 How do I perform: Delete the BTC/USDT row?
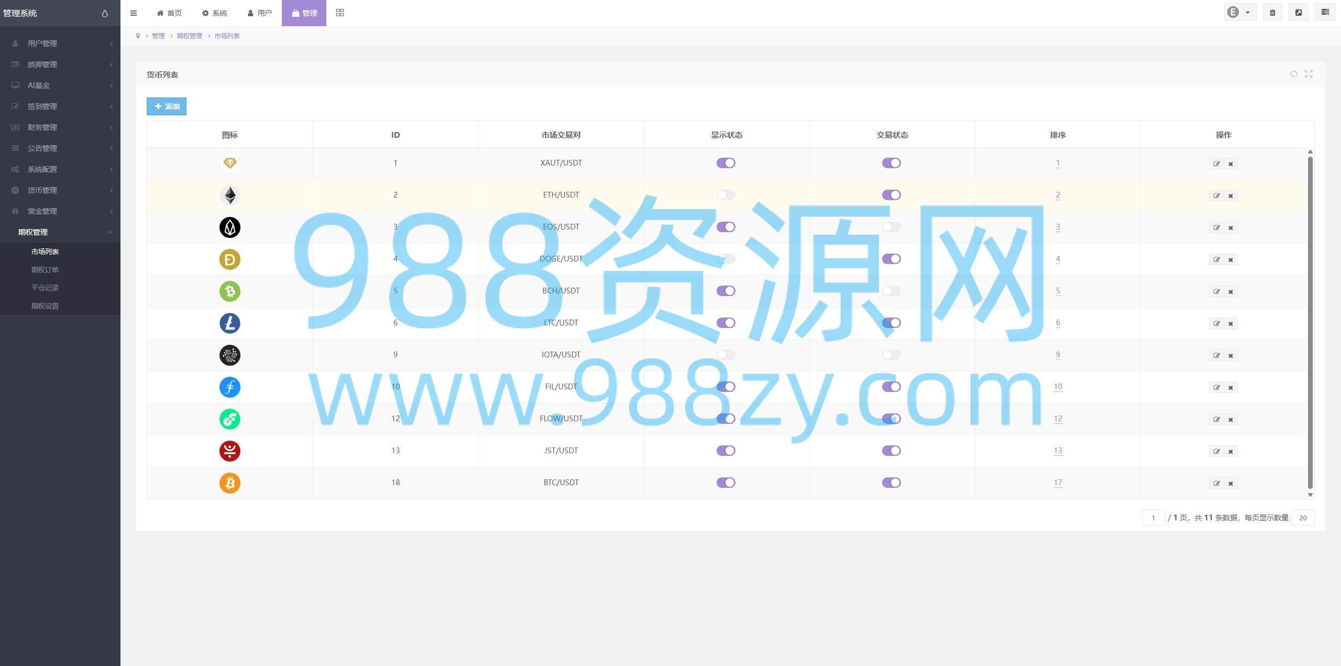[1230, 484]
